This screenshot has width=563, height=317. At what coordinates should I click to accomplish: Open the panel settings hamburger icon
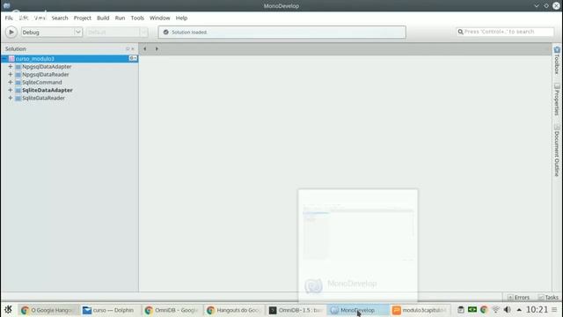(555, 309)
